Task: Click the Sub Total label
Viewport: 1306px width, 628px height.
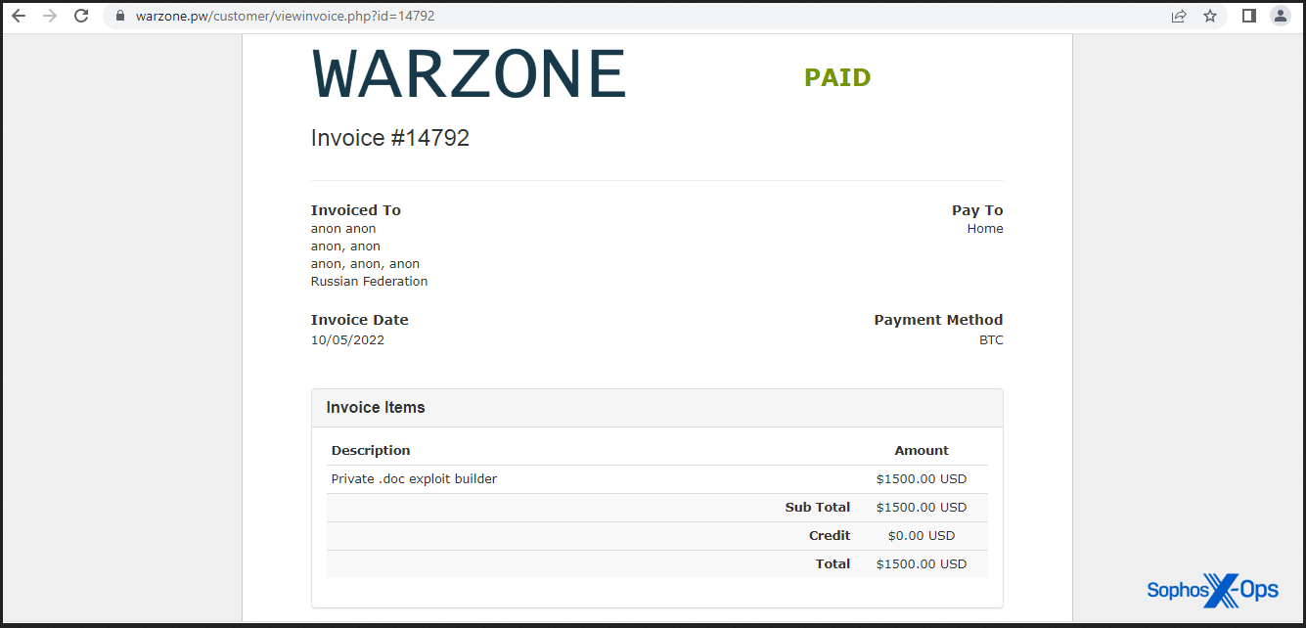Action: [818, 508]
